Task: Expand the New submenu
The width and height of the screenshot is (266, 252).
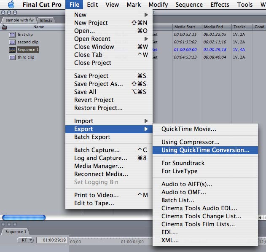Action: tap(109, 15)
